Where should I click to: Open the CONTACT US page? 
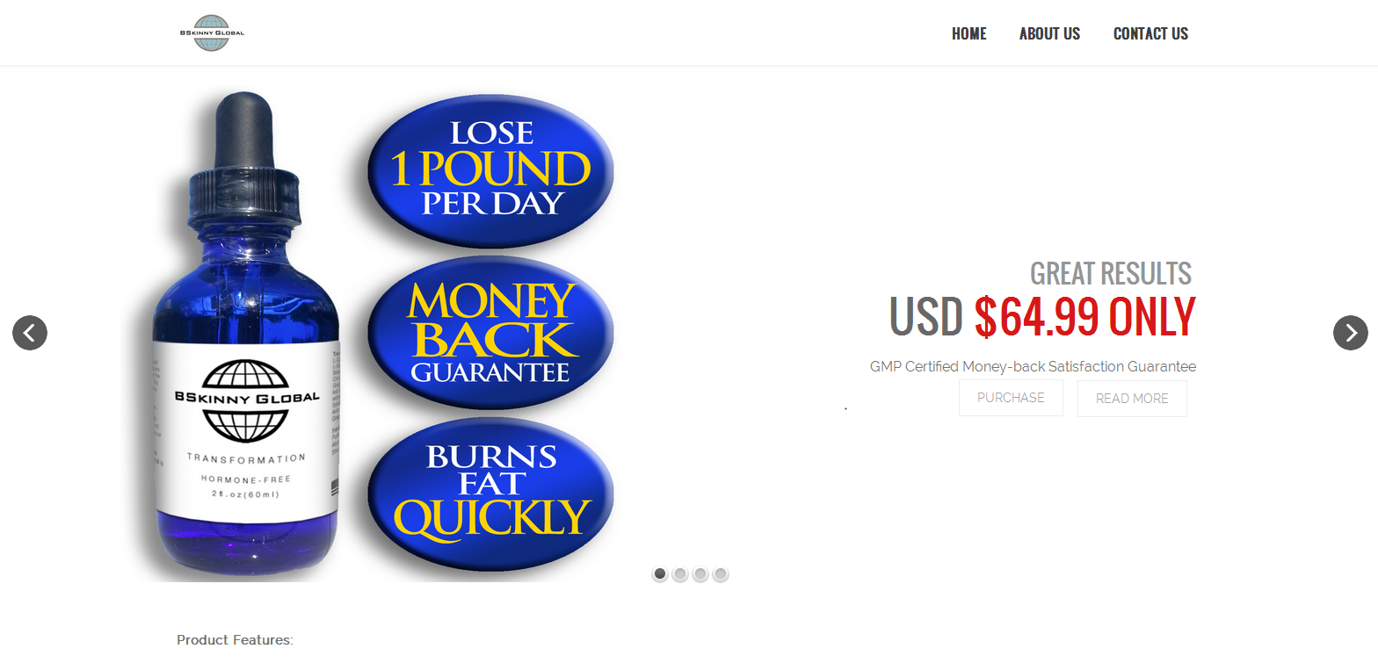click(x=1150, y=33)
